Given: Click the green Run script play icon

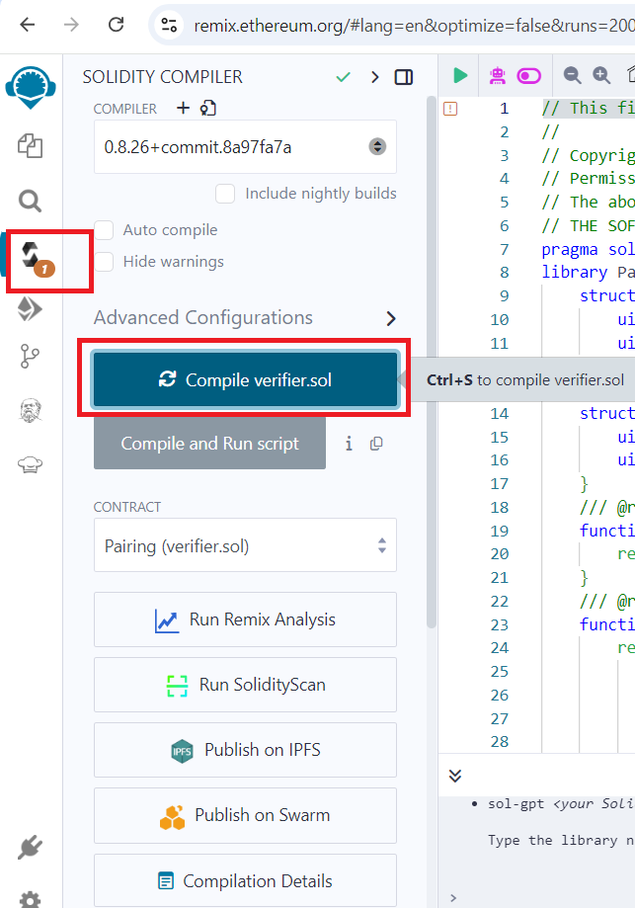Looking at the screenshot, I should [460, 75].
